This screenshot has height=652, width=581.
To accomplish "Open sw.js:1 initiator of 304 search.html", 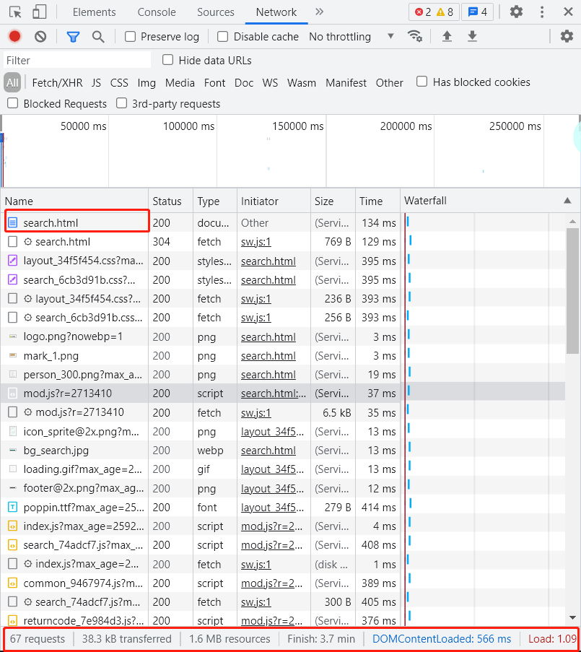I will [256, 242].
